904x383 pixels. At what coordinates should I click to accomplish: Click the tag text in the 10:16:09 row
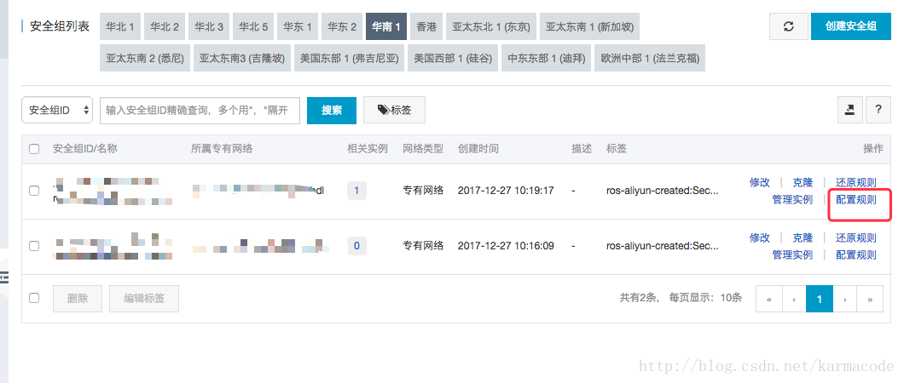click(x=663, y=246)
